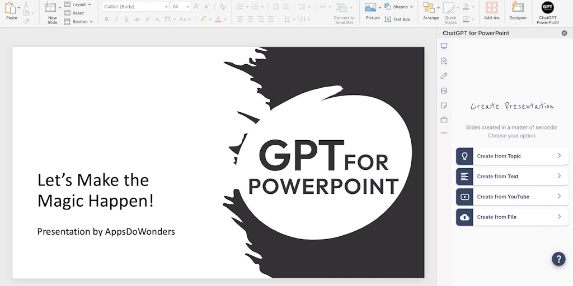Image resolution: width=573 pixels, height=286 pixels.
Task: Click Create from Text
Action: [x=512, y=176]
